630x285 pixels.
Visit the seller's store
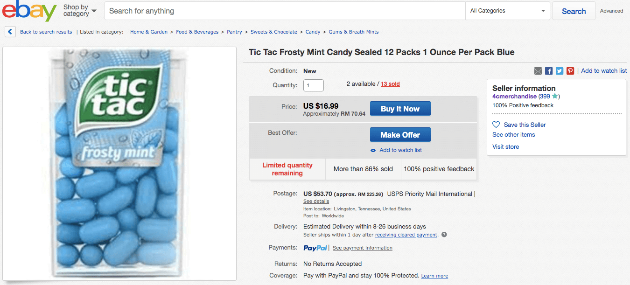[x=505, y=146]
